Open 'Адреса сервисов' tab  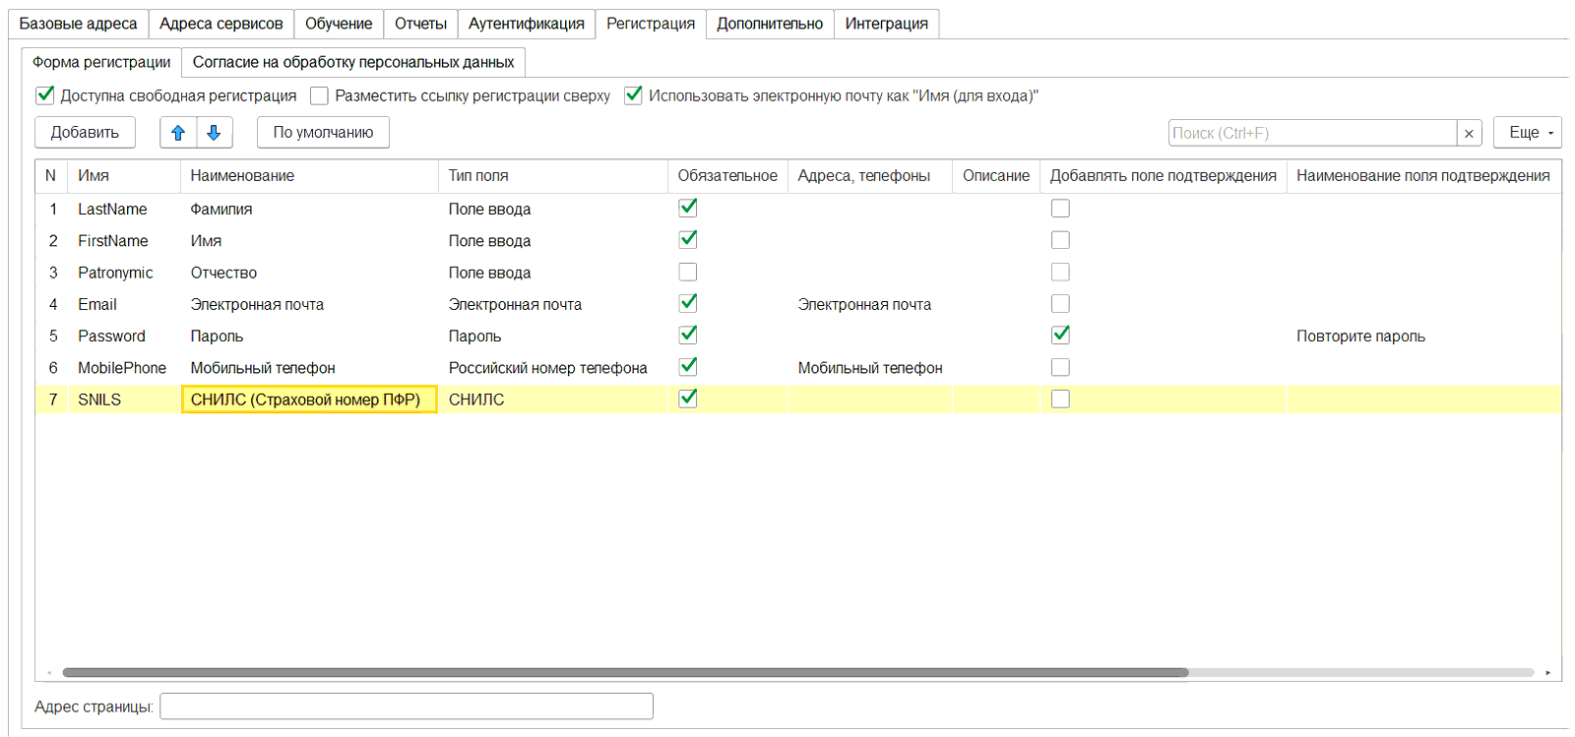221,24
